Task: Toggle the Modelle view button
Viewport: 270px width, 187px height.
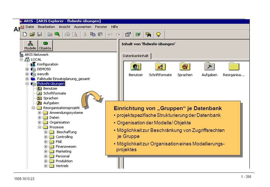Action: point(30,45)
